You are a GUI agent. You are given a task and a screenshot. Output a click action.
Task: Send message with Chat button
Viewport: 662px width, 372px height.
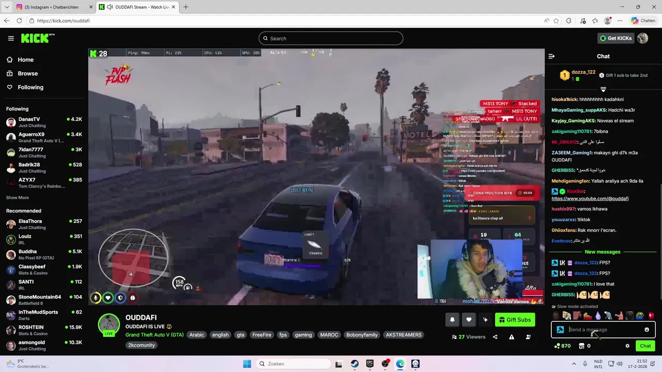(x=645, y=346)
